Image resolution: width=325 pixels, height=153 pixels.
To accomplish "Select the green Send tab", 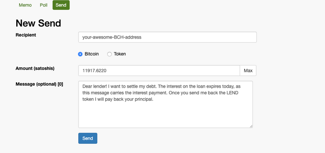I will 61,5.
